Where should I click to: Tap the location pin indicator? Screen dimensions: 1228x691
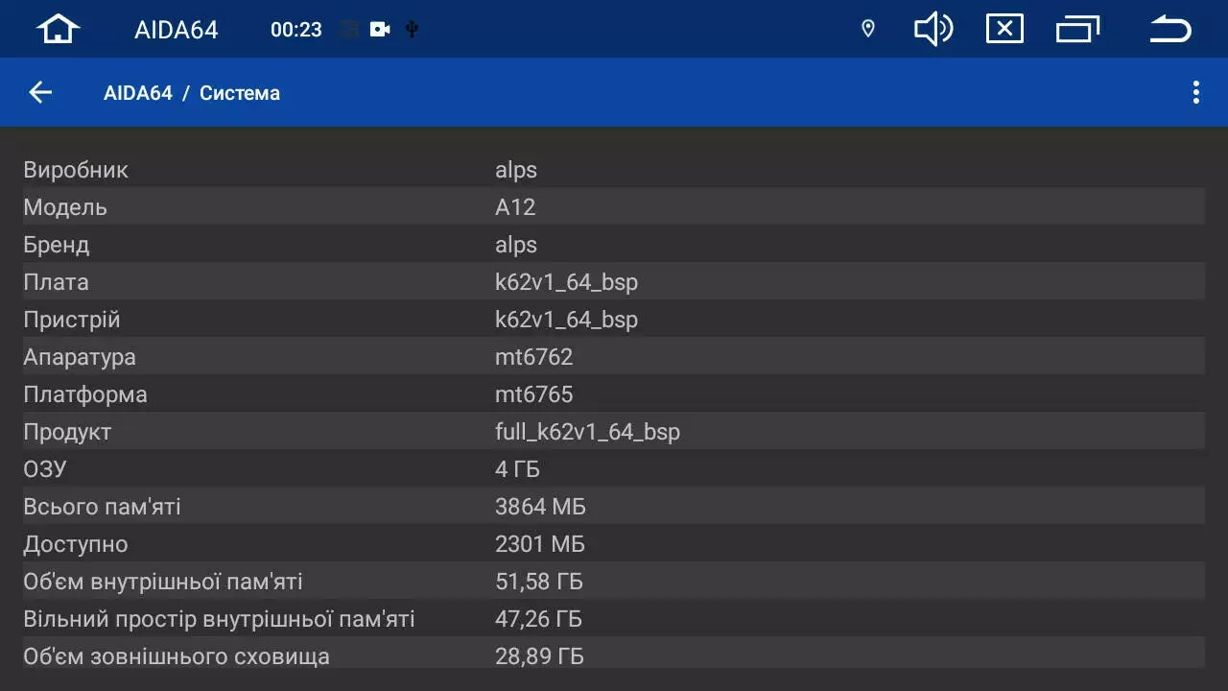click(x=868, y=30)
